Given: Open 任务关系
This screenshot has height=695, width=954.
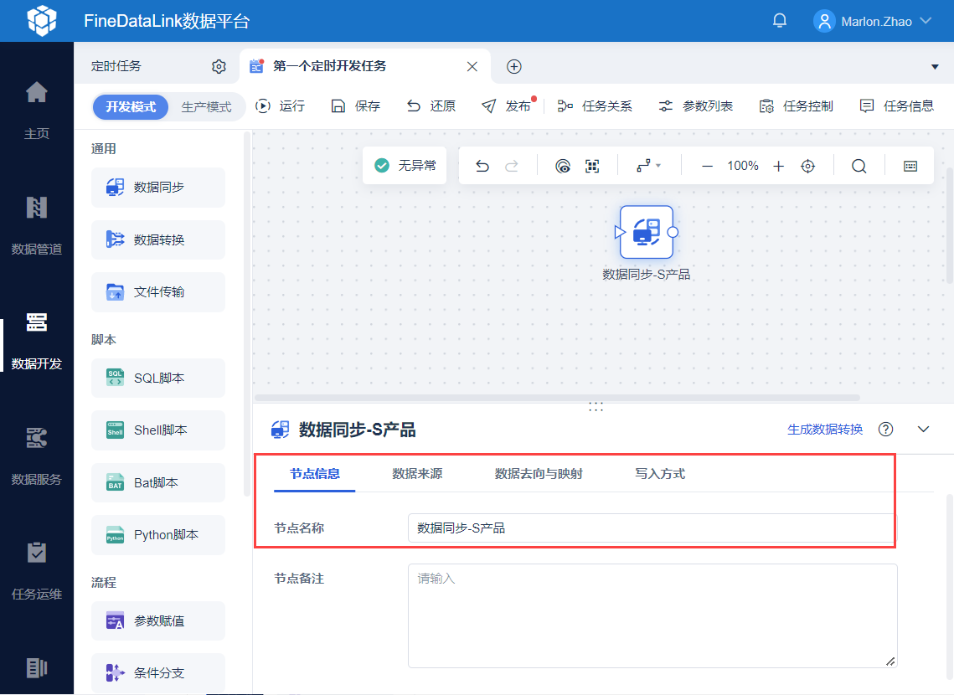Looking at the screenshot, I should click(595, 106).
